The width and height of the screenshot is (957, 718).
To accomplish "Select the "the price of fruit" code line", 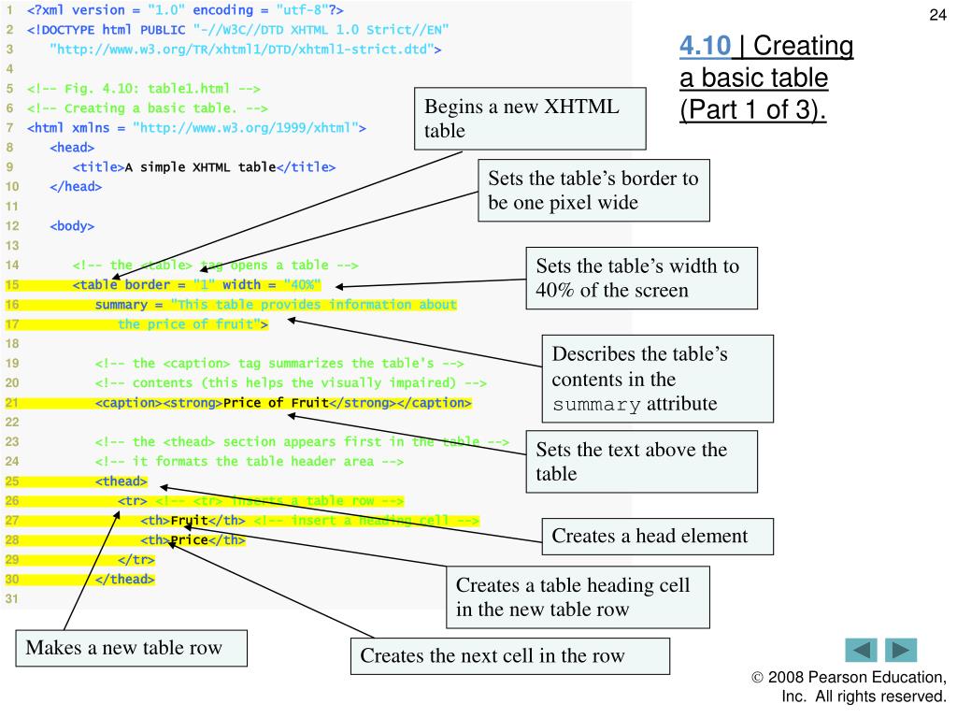I will click(193, 323).
